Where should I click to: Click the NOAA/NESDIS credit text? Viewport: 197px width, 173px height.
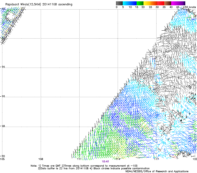pos(157,171)
